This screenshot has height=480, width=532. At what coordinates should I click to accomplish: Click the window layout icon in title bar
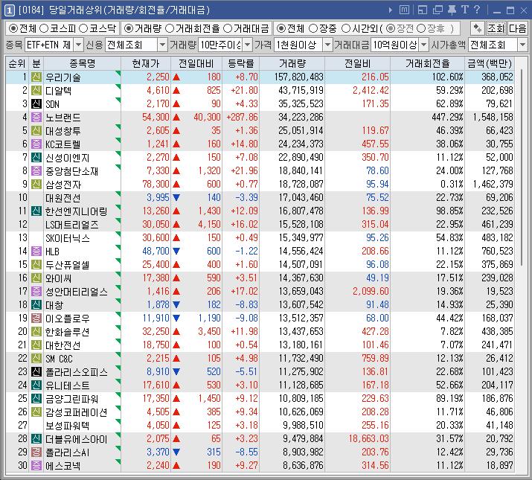(x=423, y=10)
